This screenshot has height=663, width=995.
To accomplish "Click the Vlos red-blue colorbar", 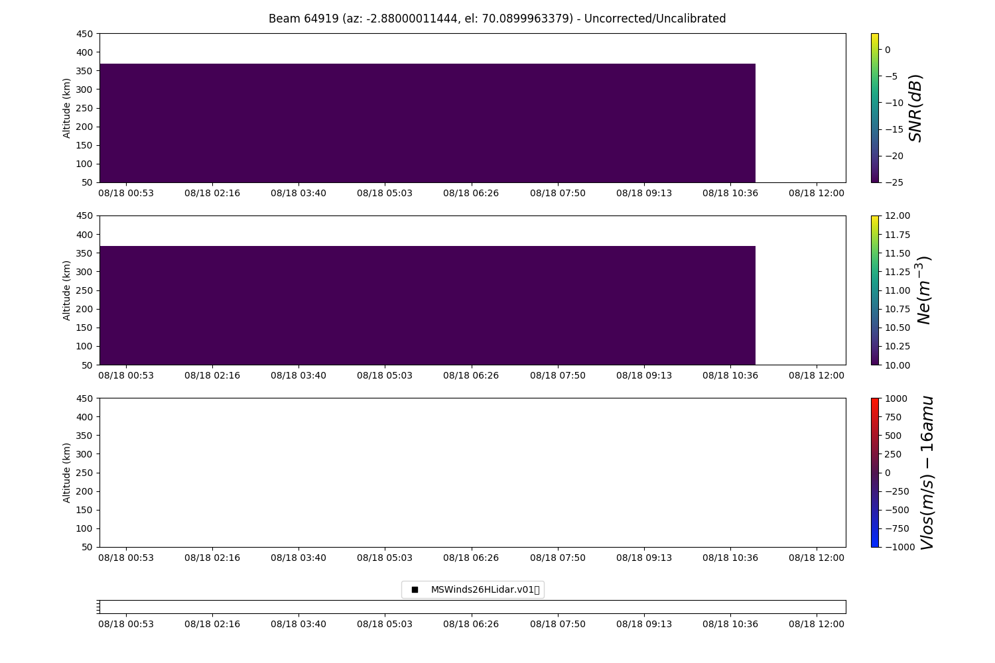I will (x=874, y=472).
